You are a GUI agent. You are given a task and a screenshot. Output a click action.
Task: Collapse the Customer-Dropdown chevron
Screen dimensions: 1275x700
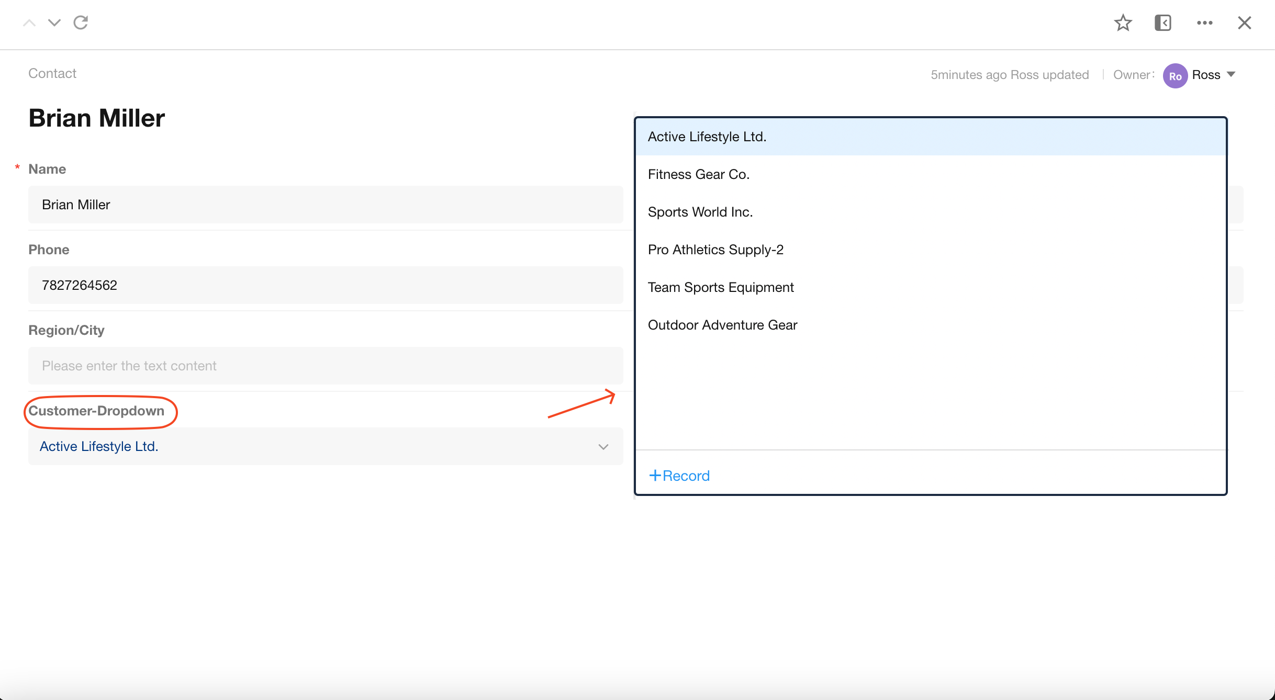tap(603, 447)
